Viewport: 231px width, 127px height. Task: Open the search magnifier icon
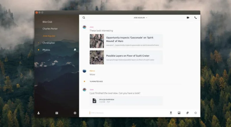pyautogui.click(x=84, y=18)
